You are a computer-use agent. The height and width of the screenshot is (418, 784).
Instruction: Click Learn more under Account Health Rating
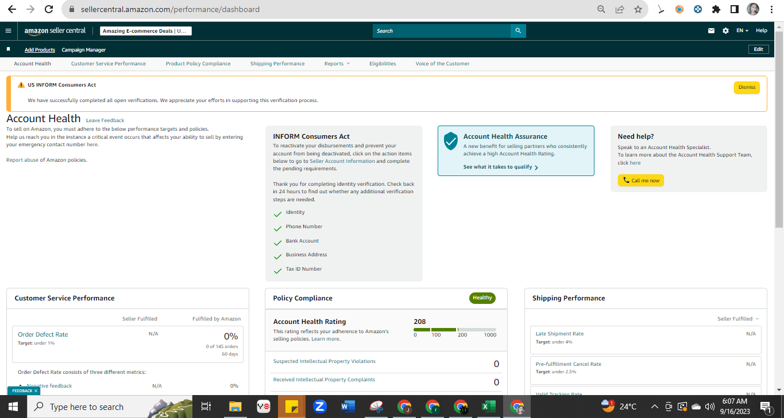point(325,339)
